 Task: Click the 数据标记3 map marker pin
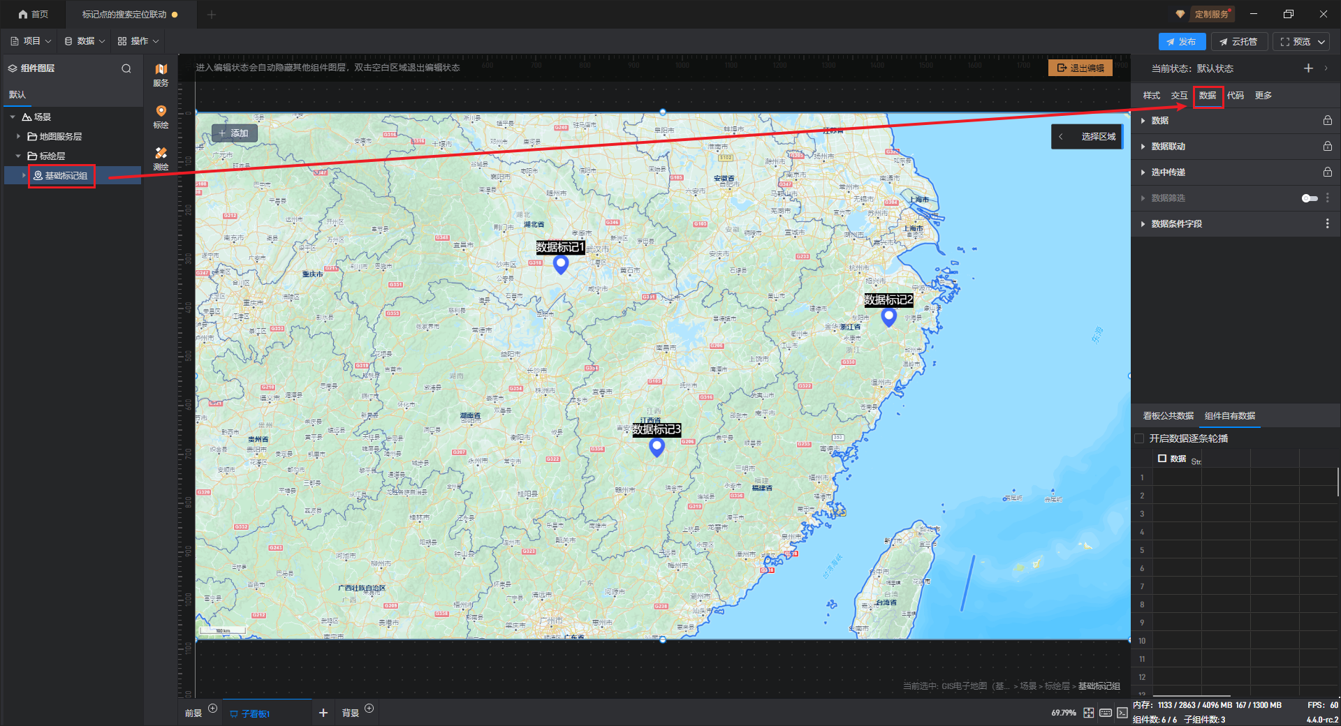click(x=657, y=447)
